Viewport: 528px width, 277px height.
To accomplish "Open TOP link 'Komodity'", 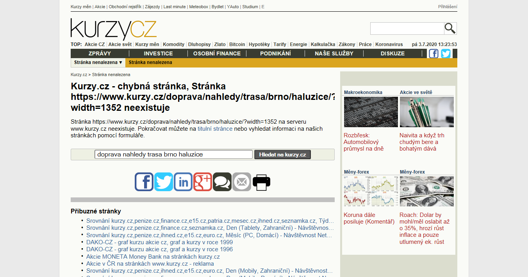I will (173, 44).
